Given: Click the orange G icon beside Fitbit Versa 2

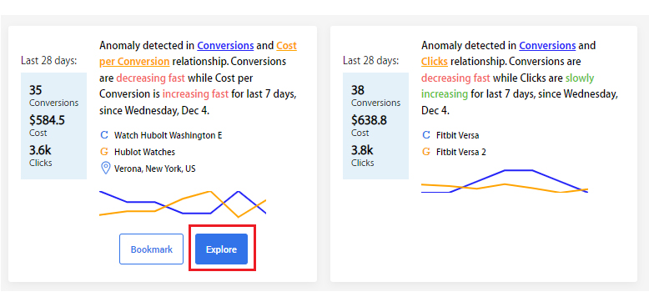Looking at the screenshot, I should coord(426,152).
